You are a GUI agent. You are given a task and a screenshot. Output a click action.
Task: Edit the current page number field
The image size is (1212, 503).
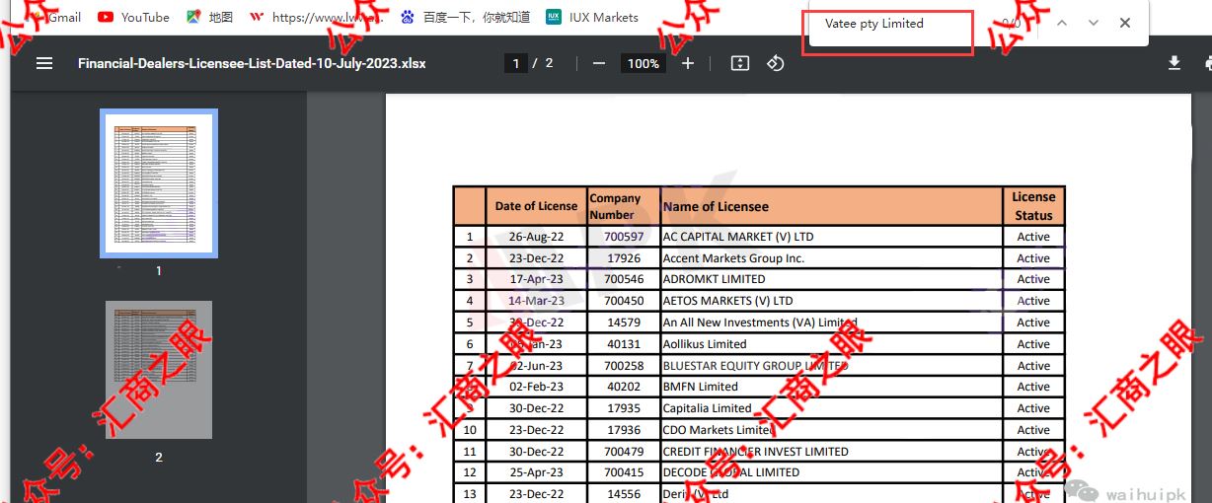tap(514, 63)
